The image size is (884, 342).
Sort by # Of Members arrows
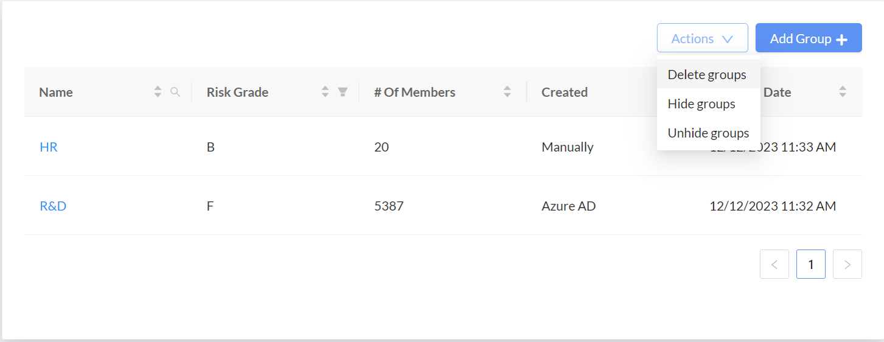click(x=507, y=92)
